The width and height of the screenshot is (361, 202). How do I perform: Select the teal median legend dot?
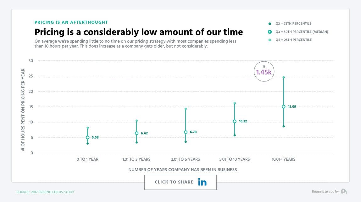(269, 32)
